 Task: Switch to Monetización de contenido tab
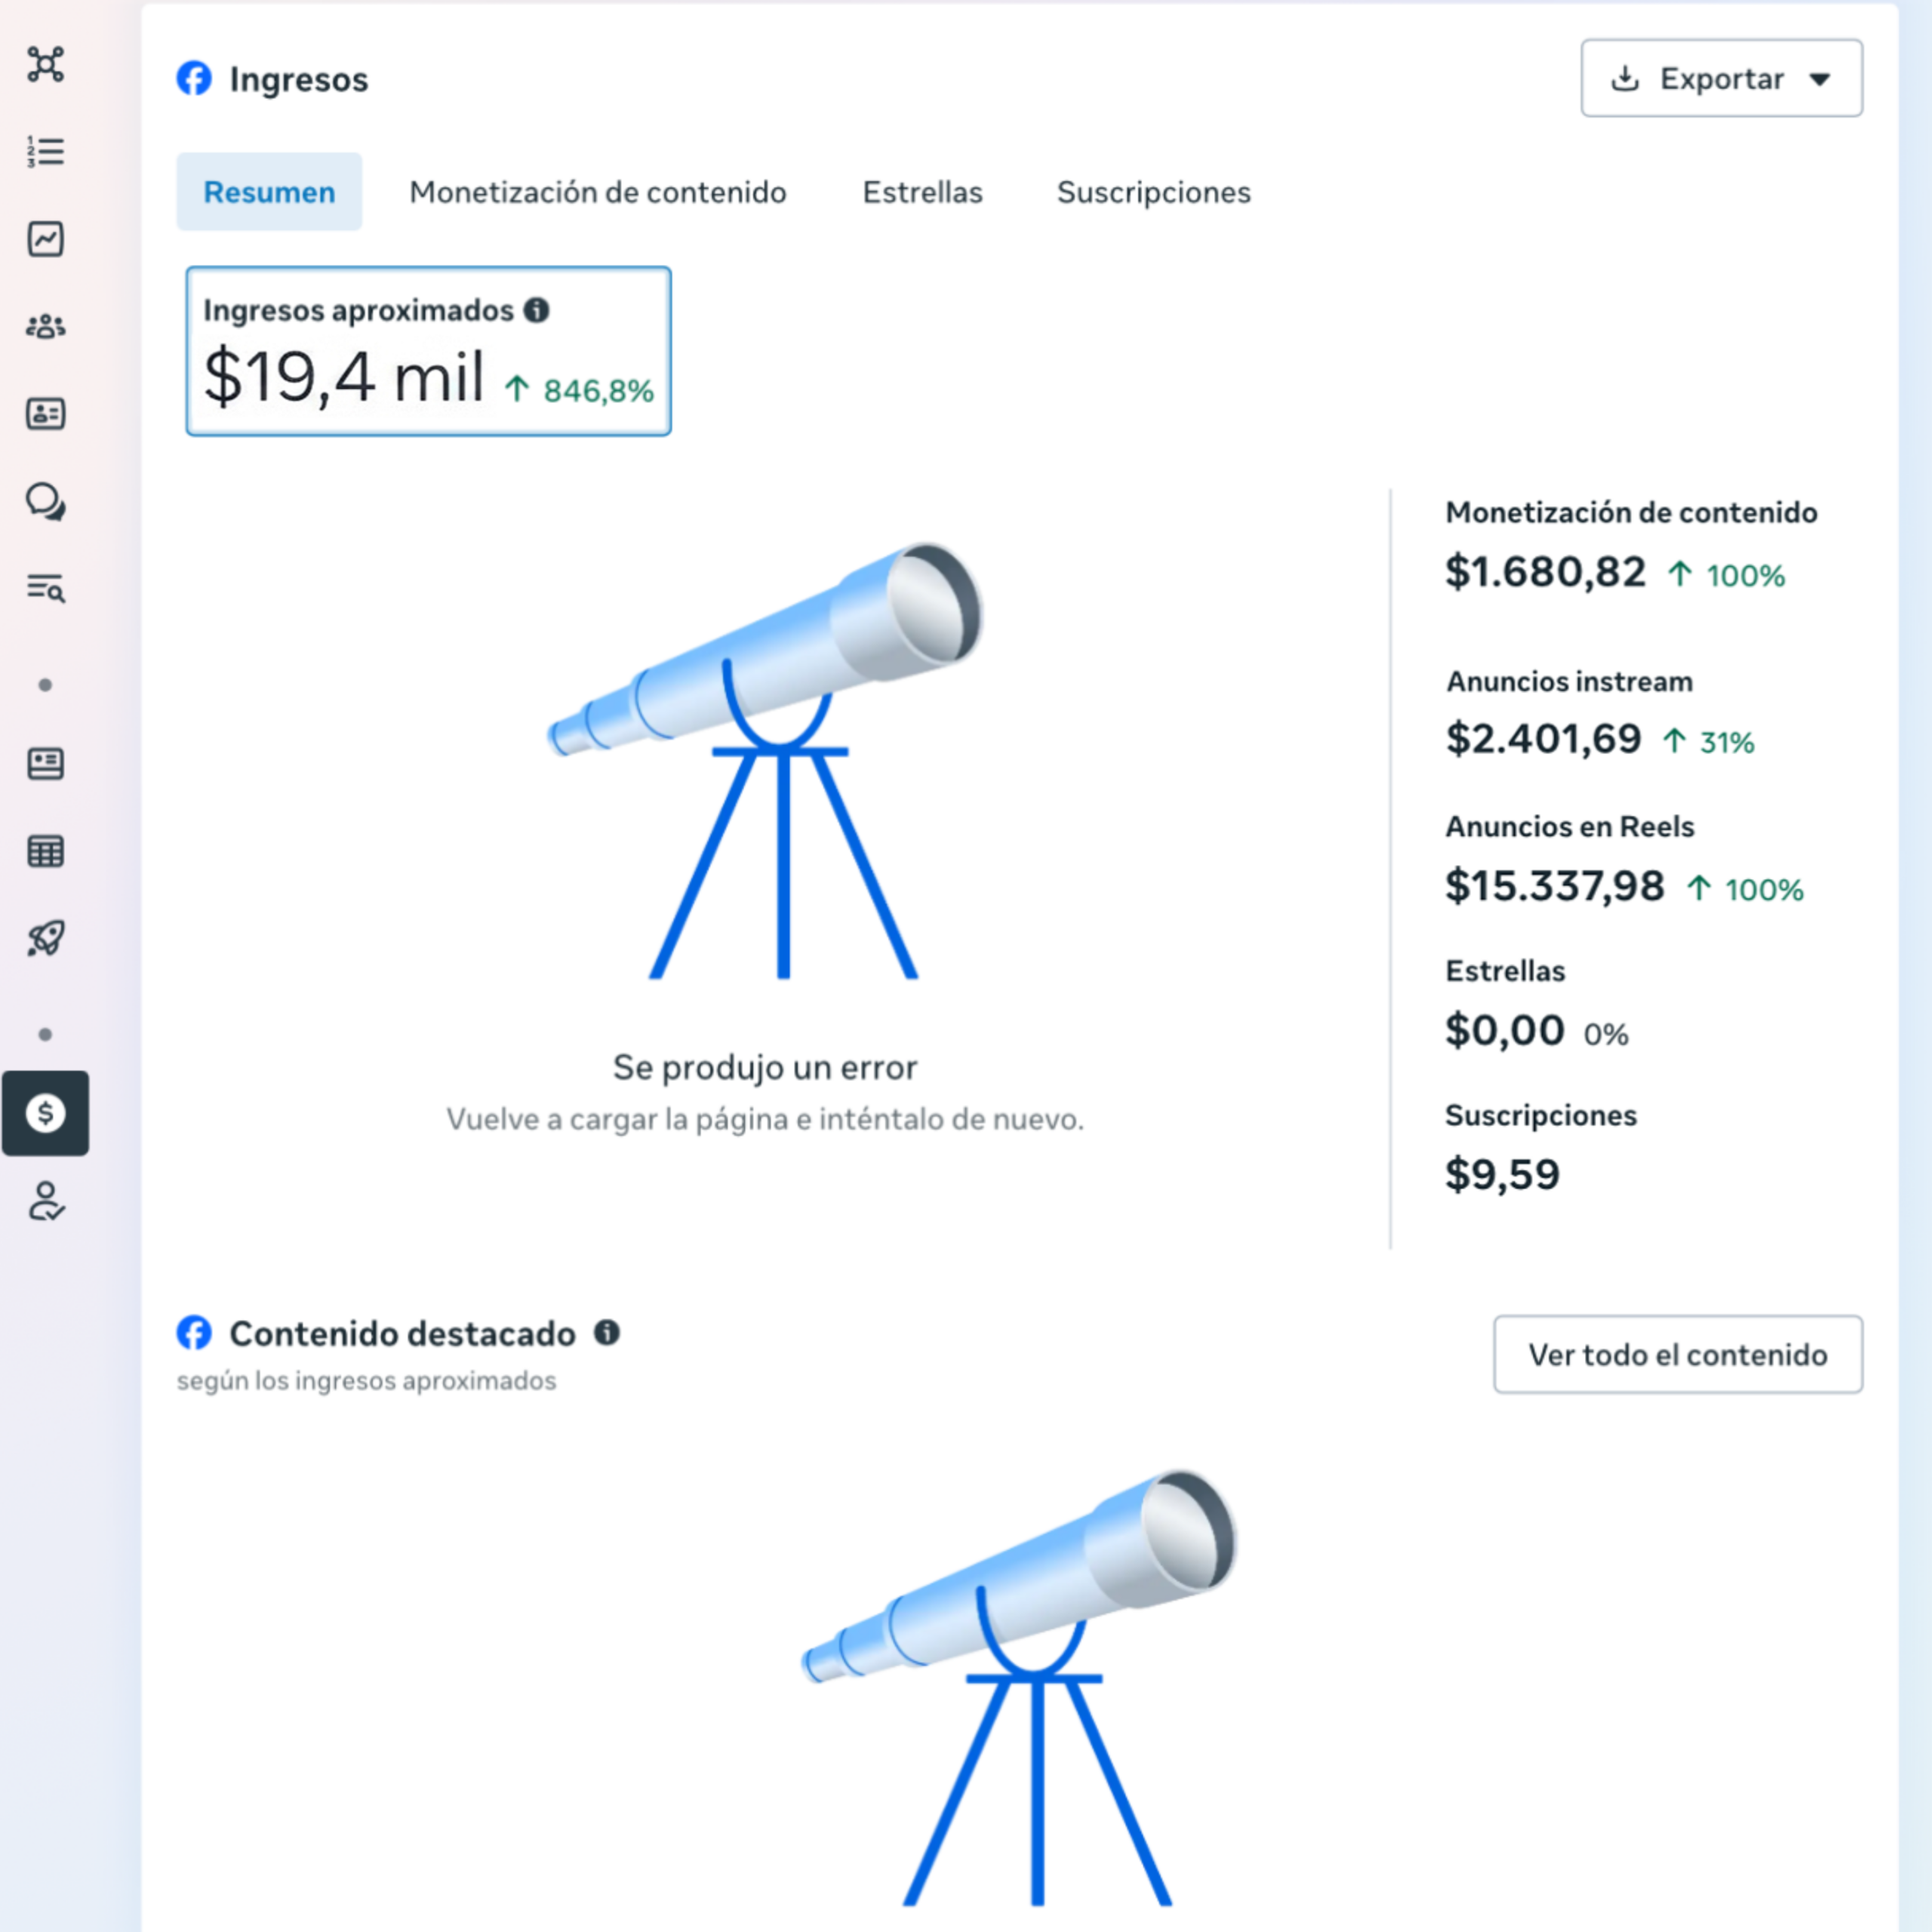(x=598, y=192)
